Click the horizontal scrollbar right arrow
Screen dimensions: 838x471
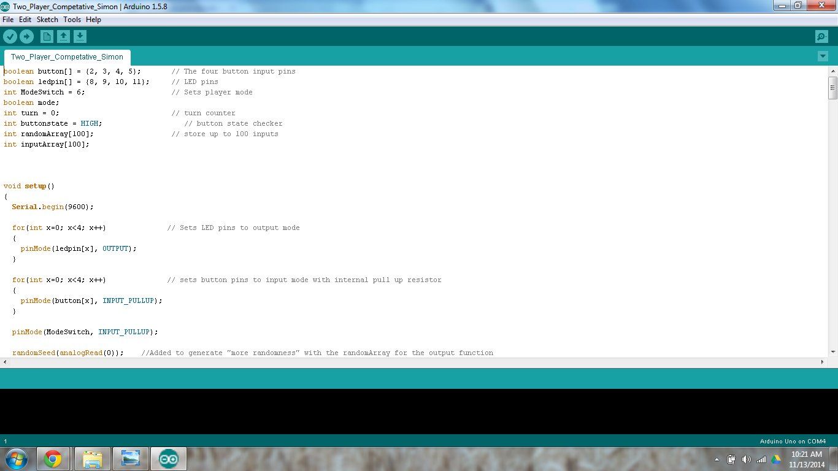click(823, 362)
